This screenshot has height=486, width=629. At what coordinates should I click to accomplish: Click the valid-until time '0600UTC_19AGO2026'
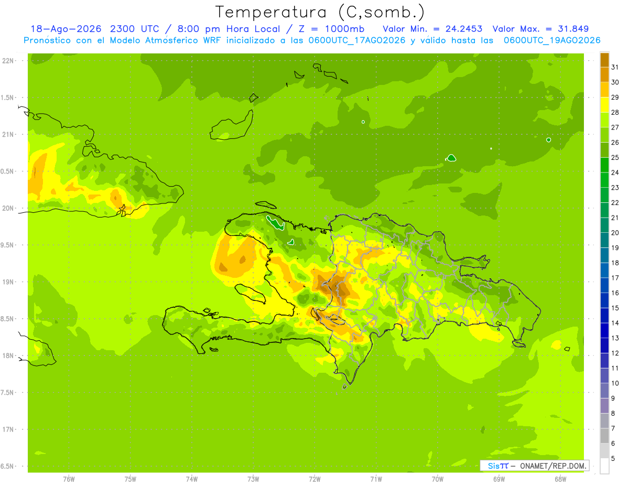[552, 40]
